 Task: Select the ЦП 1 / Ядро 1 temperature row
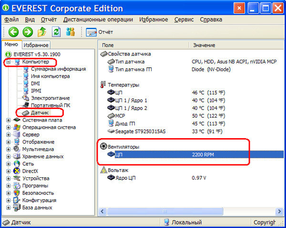click(166, 100)
